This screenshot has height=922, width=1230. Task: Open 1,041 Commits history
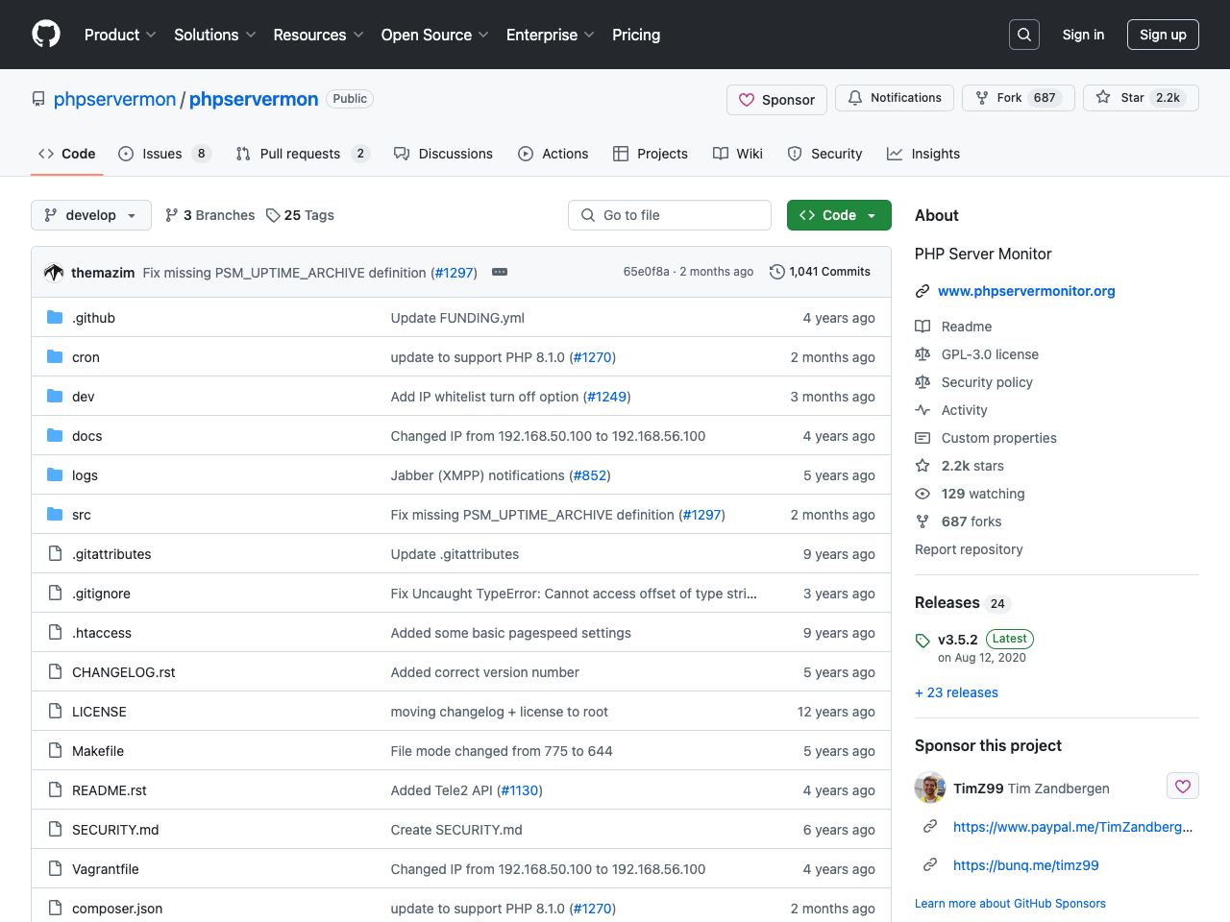tap(820, 272)
